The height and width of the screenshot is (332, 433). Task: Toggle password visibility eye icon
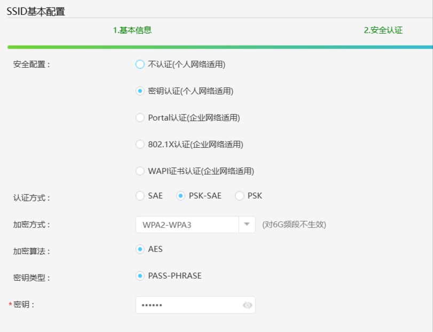[247, 305]
